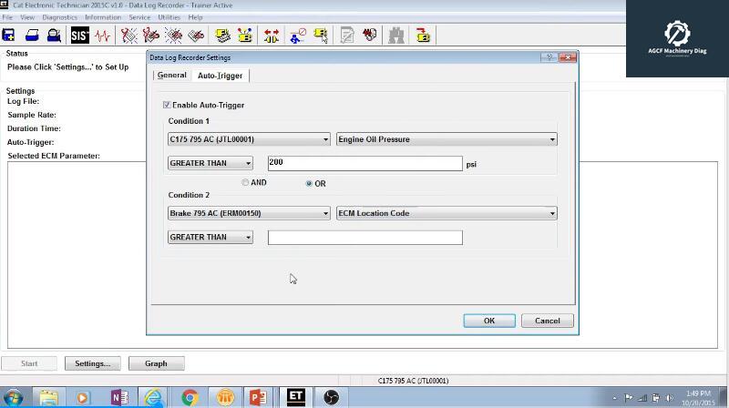
Task: Open Internet Explorer taskbar icon
Action: click(x=153, y=398)
